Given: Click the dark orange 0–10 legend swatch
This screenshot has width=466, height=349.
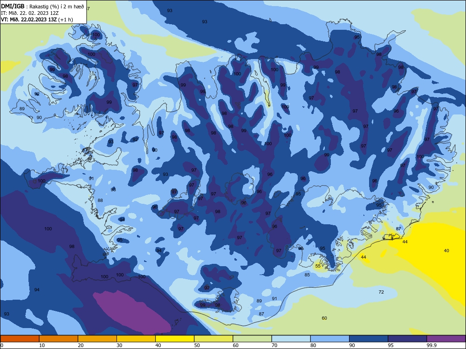Looking at the screenshot, I should [20, 339].
